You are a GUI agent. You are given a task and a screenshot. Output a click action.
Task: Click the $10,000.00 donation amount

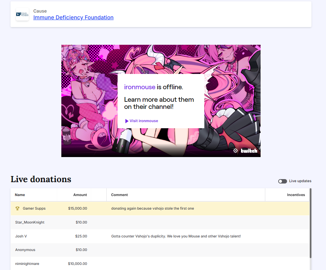coord(78,264)
